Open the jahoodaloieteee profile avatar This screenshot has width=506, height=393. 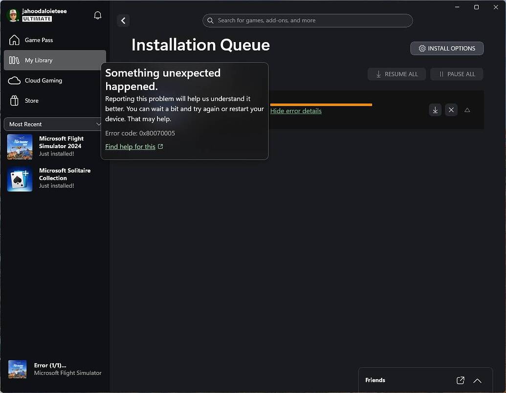coord(13,14)
